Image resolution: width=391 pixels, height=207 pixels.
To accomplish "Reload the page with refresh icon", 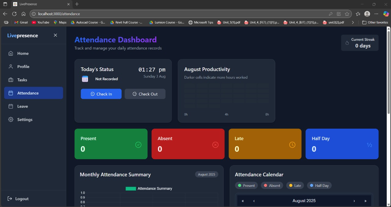I will (14, 14).
